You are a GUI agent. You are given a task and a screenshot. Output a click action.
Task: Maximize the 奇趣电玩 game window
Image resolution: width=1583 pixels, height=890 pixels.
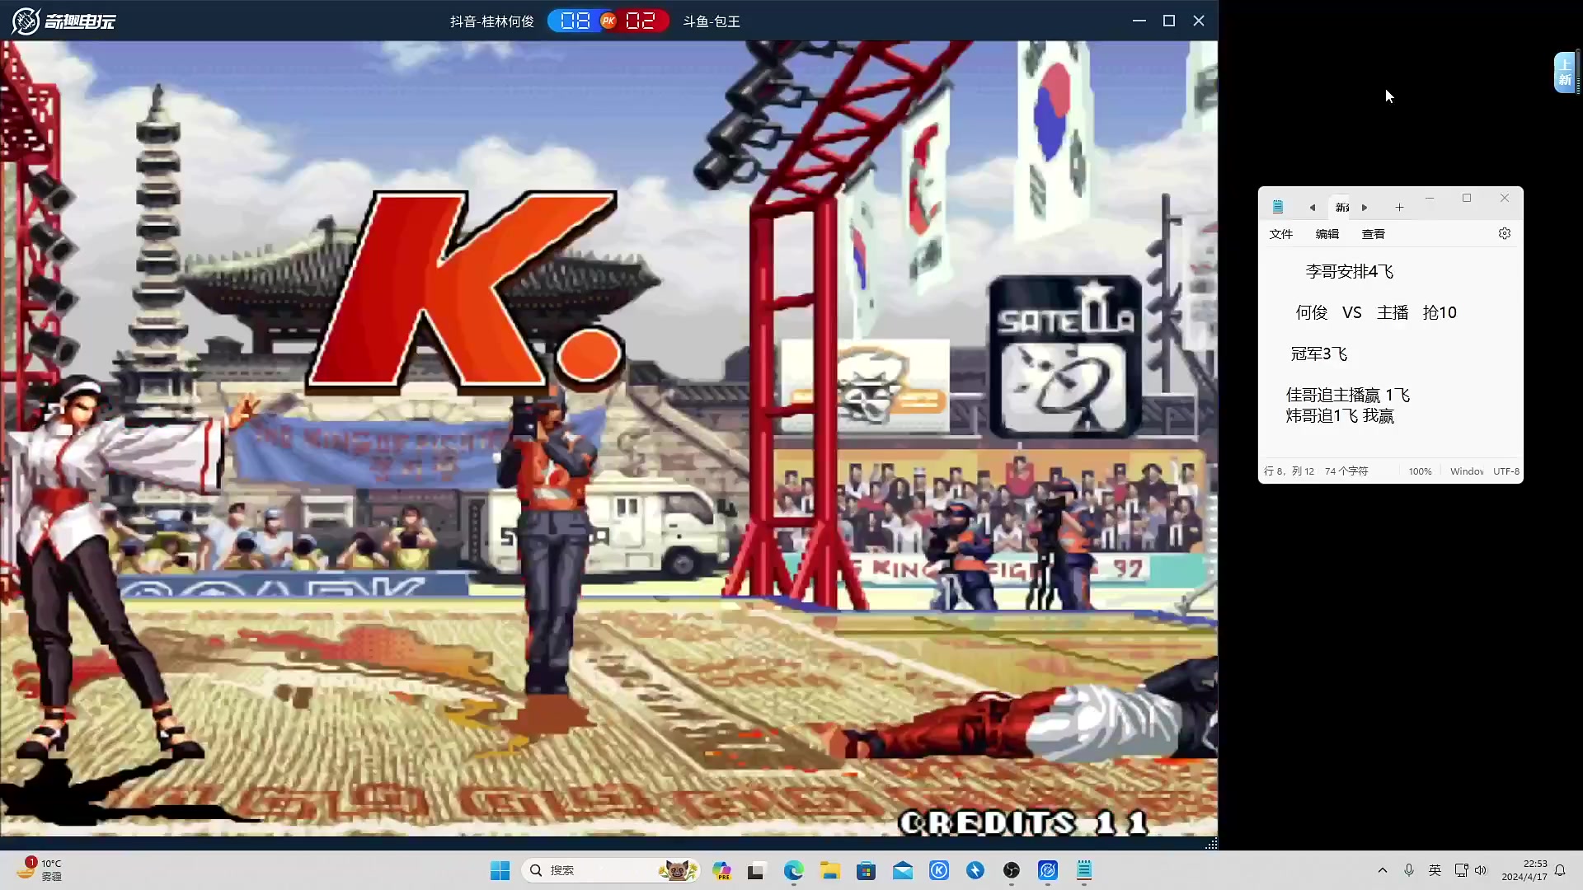click(x=1169, y=21)
